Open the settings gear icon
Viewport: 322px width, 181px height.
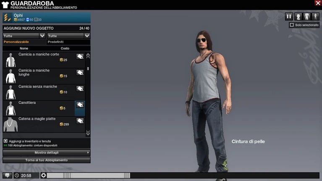(x=44, y=176)
